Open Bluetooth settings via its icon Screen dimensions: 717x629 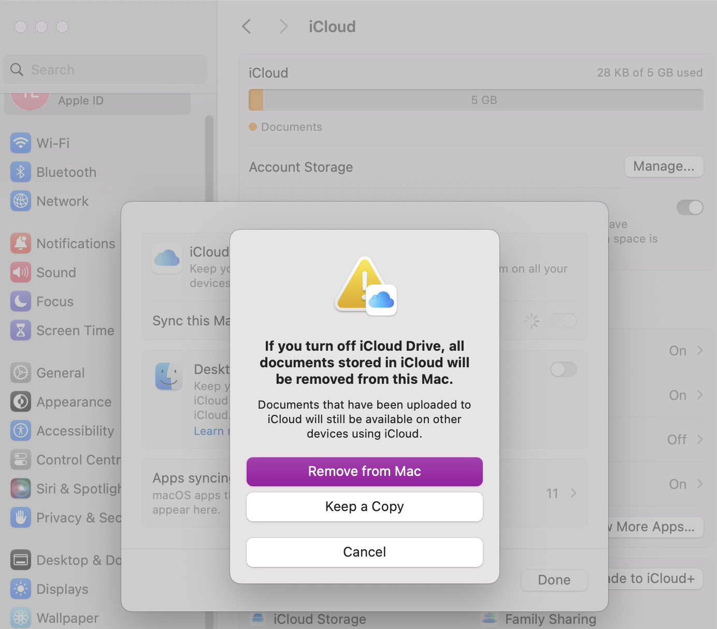20,172
